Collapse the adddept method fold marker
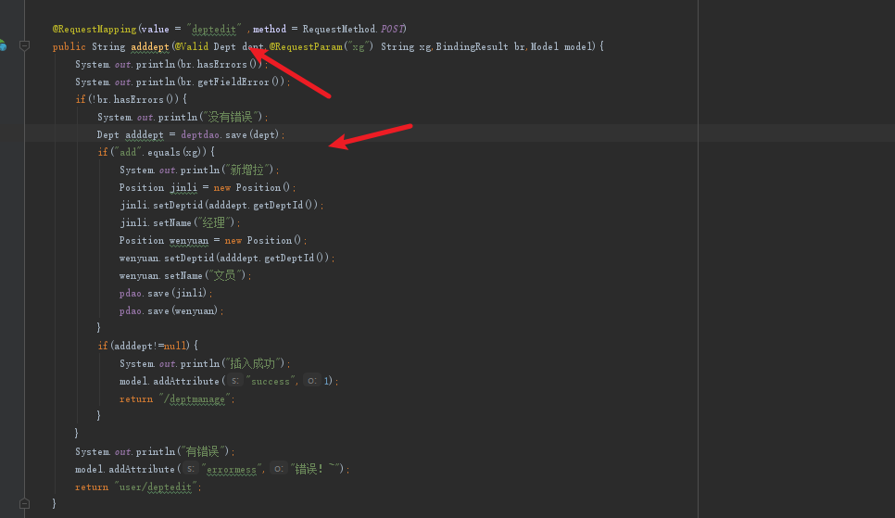Screen dimensions: 895x518 [25, 45]
